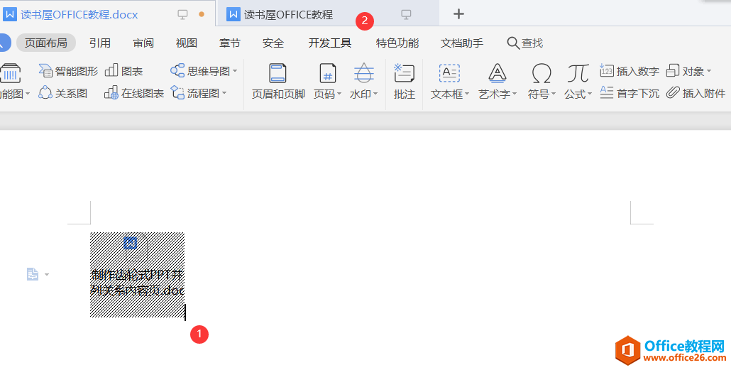731x370 pixels.
Task: Open the 文档助手 ribbon tab
Action: tap(462, 43)
